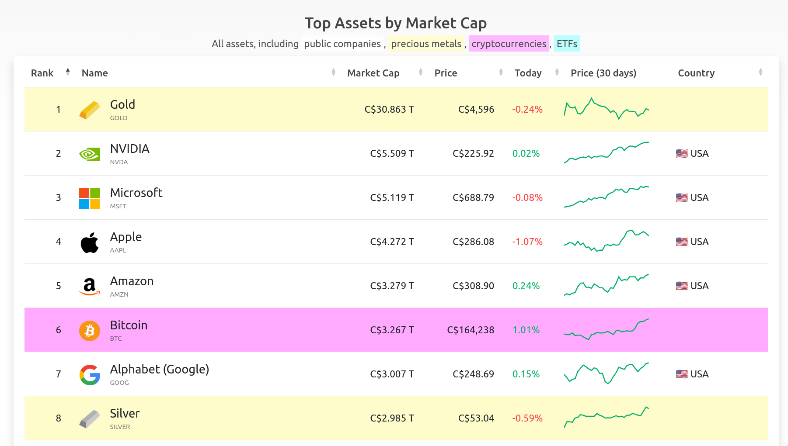
Task: Open the cryptocurrencies filter link
Action: point(509,44)
